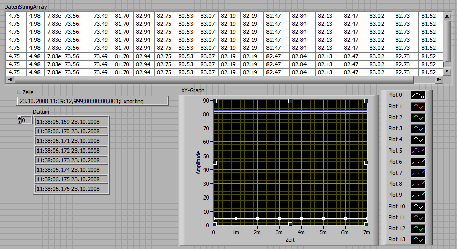
Task: Click the Zeit axis label
Action: coord(290,240)
